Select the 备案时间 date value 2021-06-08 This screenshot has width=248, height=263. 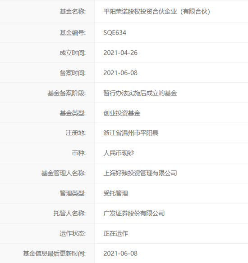[x=120, y=73]
